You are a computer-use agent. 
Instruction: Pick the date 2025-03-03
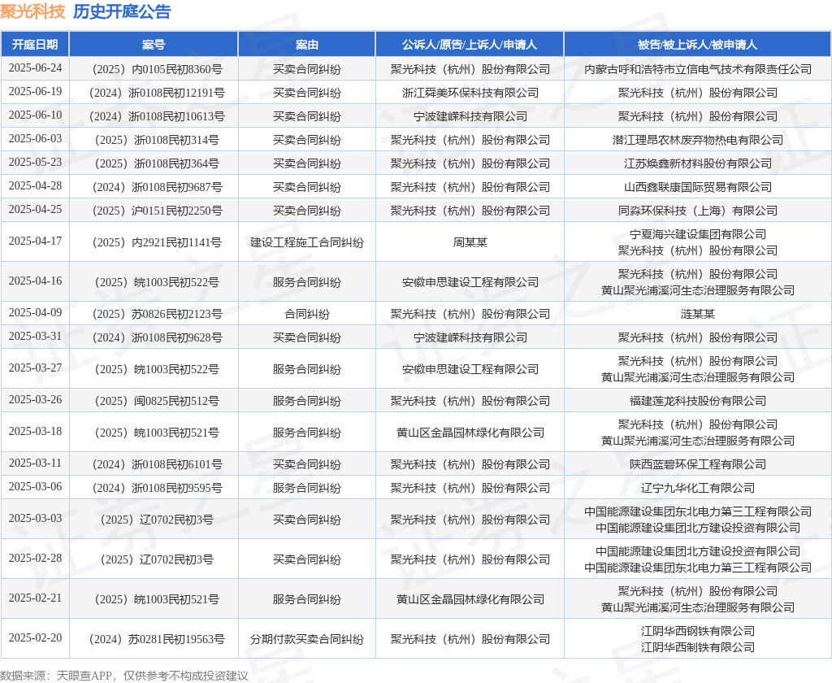[35, 519]
